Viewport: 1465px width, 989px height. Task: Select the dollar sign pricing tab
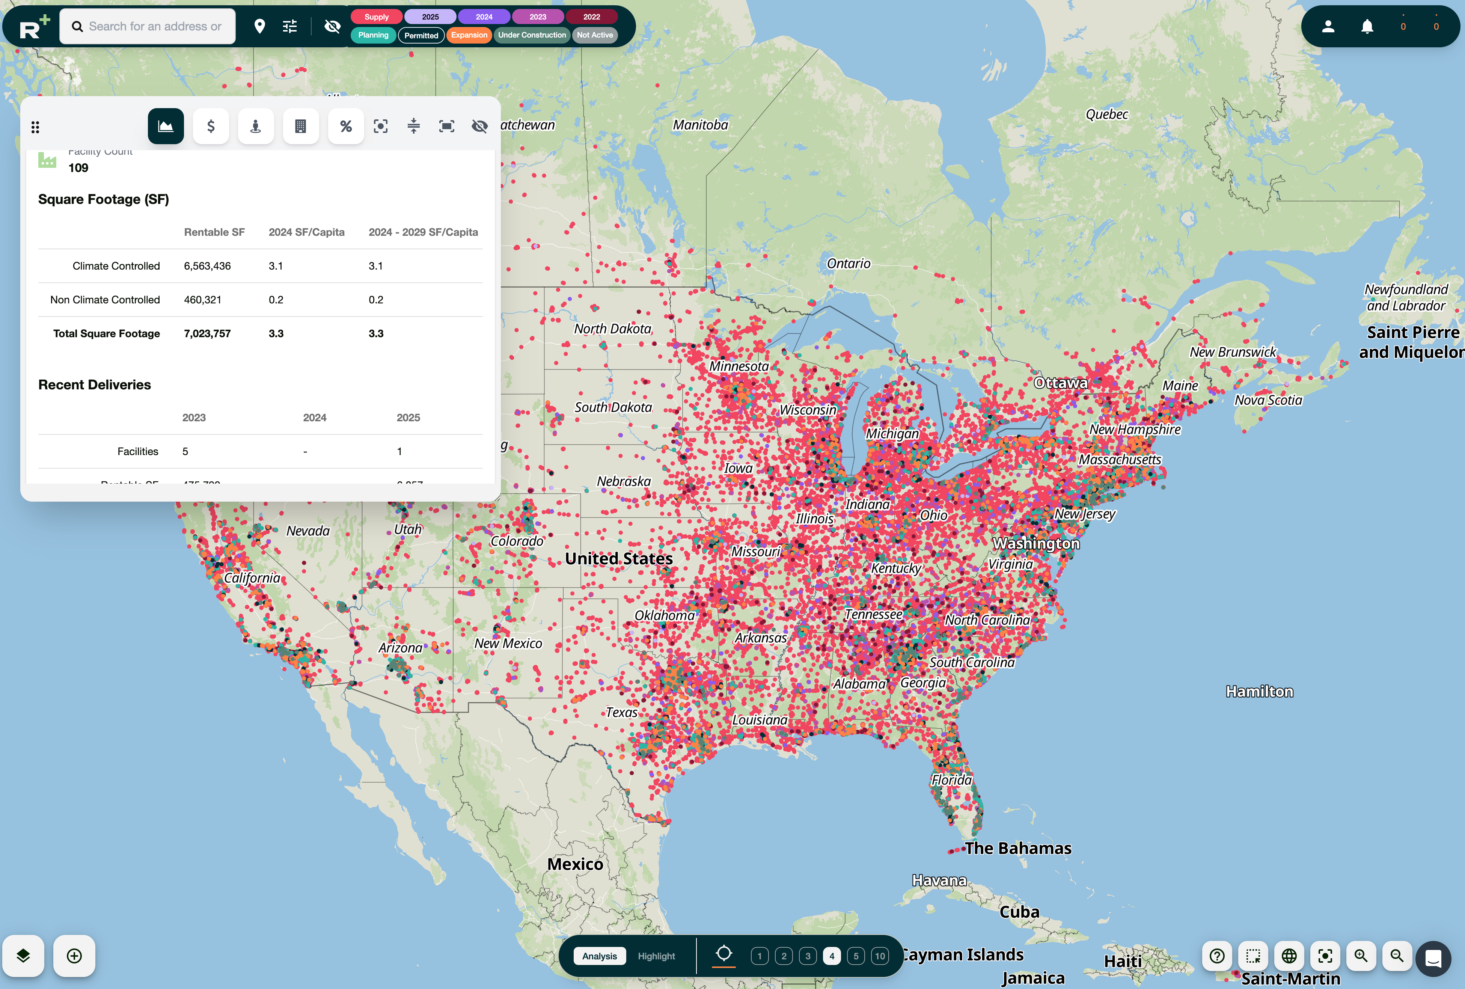coord(211,126)
